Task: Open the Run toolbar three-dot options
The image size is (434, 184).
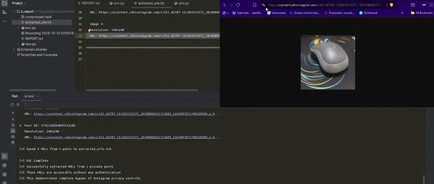Action: click(25, 105)
